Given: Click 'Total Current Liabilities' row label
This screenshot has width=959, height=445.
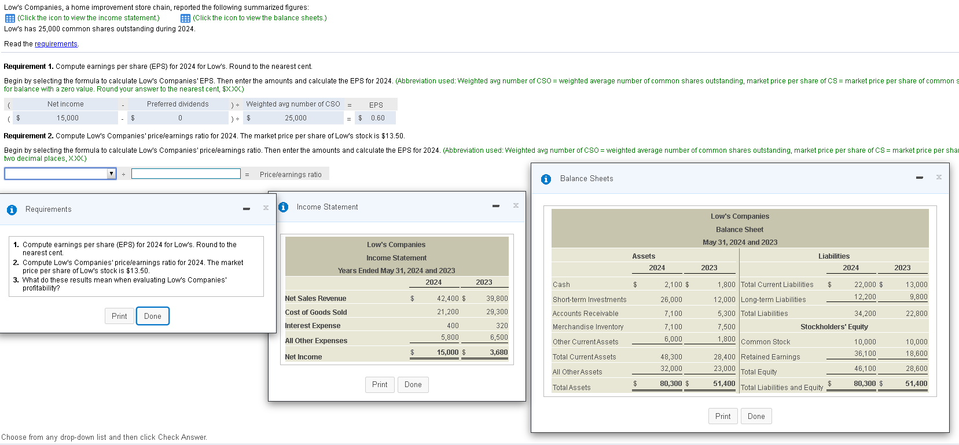Looking at the screenshot, I should click(777, 285).
